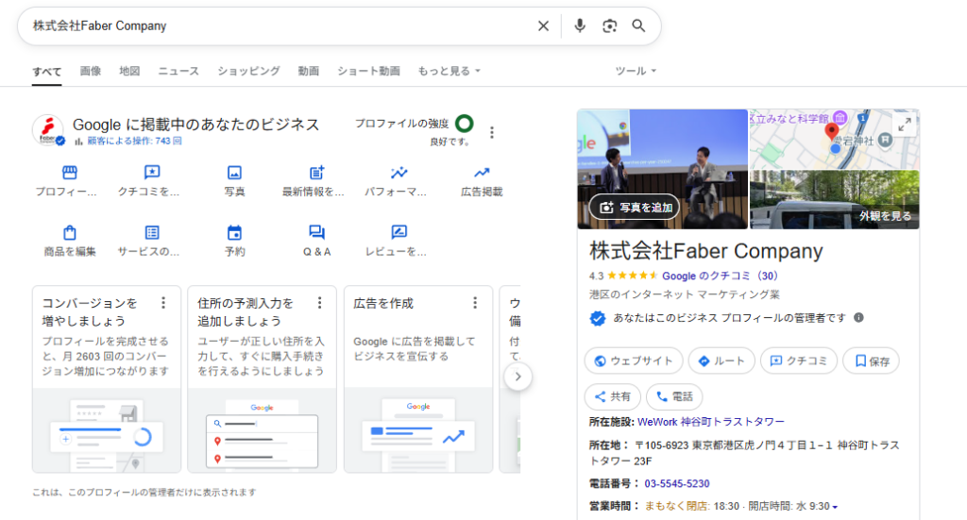
Task: Click the 電話 call button
Action: coord(674,396)
